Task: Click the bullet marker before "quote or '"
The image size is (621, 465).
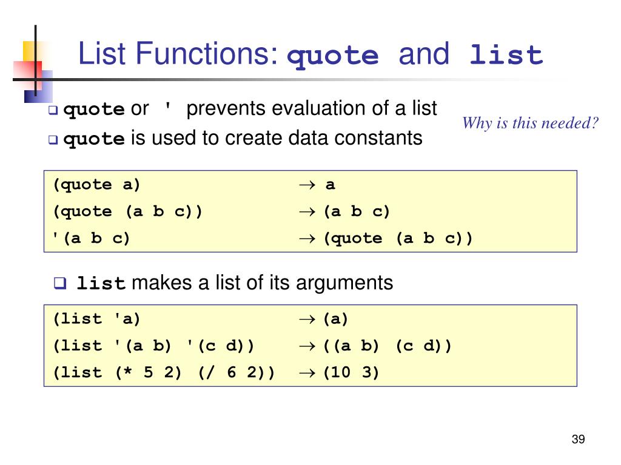Action: point(53,111)
